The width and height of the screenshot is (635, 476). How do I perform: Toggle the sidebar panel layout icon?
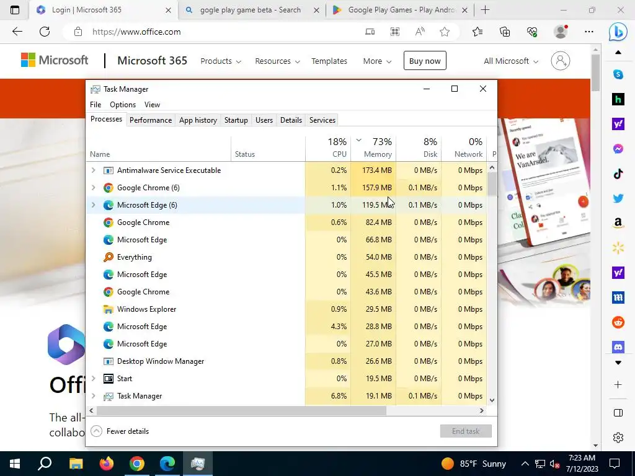click(x=618, y=413)
